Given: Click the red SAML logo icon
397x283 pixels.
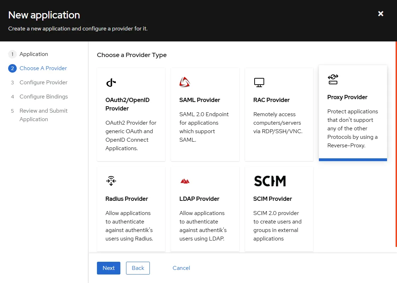Looking at the screenshot, I should click(185, 82).
